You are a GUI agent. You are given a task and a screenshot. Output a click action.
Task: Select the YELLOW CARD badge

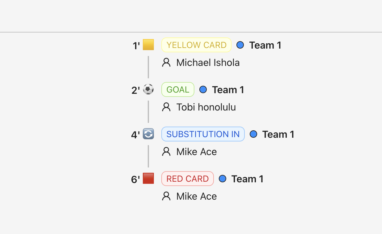click(x=196, y=45)
